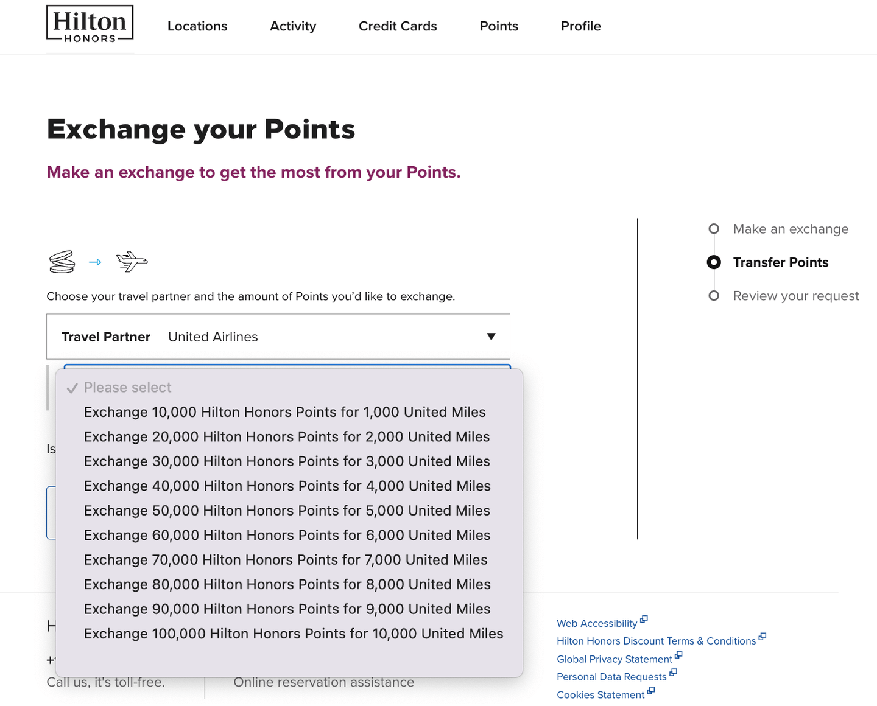
Task: Click the Make an exchange step circle
Action: pos(714,229)
